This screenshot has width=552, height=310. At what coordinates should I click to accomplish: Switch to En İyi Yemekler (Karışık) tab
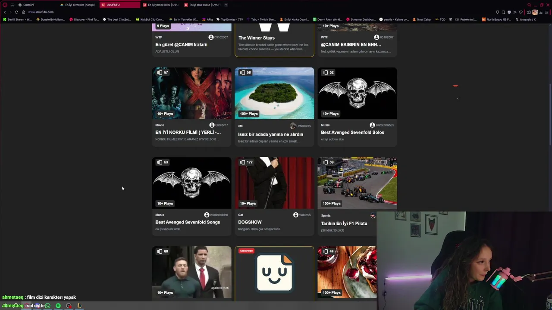pyautogui.click(x=78, y=5)
